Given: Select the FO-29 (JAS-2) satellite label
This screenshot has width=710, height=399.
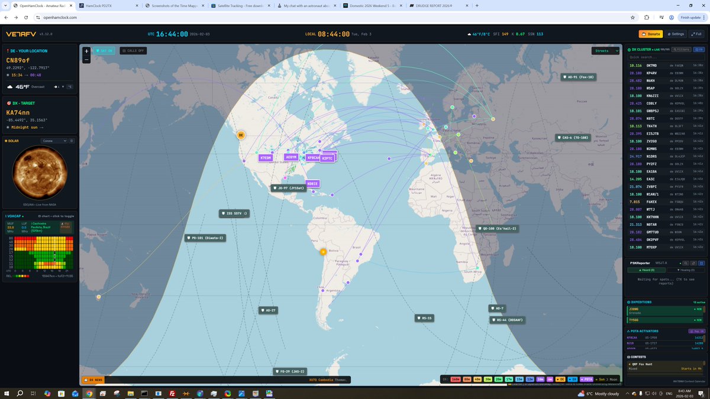Looking at the screenshot, I should coord(291,371).
